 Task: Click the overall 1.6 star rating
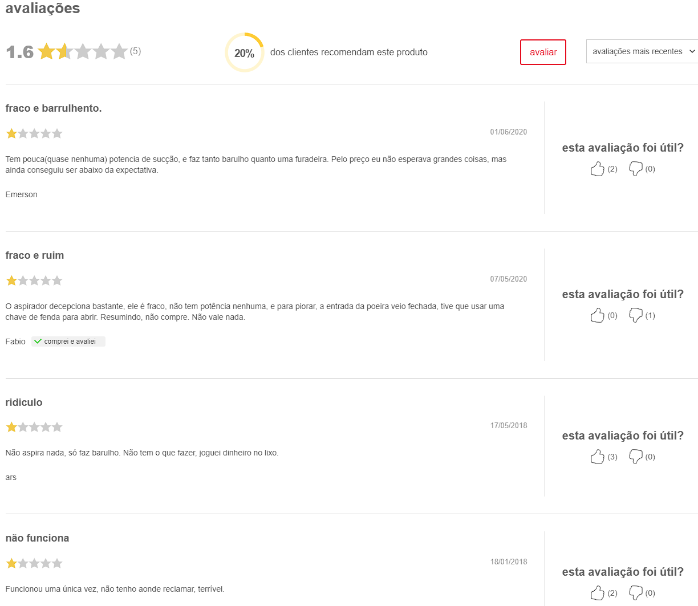(x=83, y=51)
